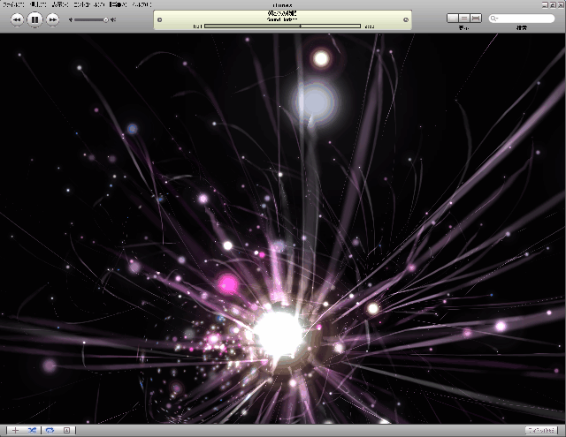The height and width of the screenshot is (437, 566).
Task: Open the Edit menu
Action: point(38,4)
